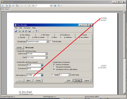Open the help icon's dropdown arrow
The height and width of the screenshot is (99, 127).
pos(38,31)
